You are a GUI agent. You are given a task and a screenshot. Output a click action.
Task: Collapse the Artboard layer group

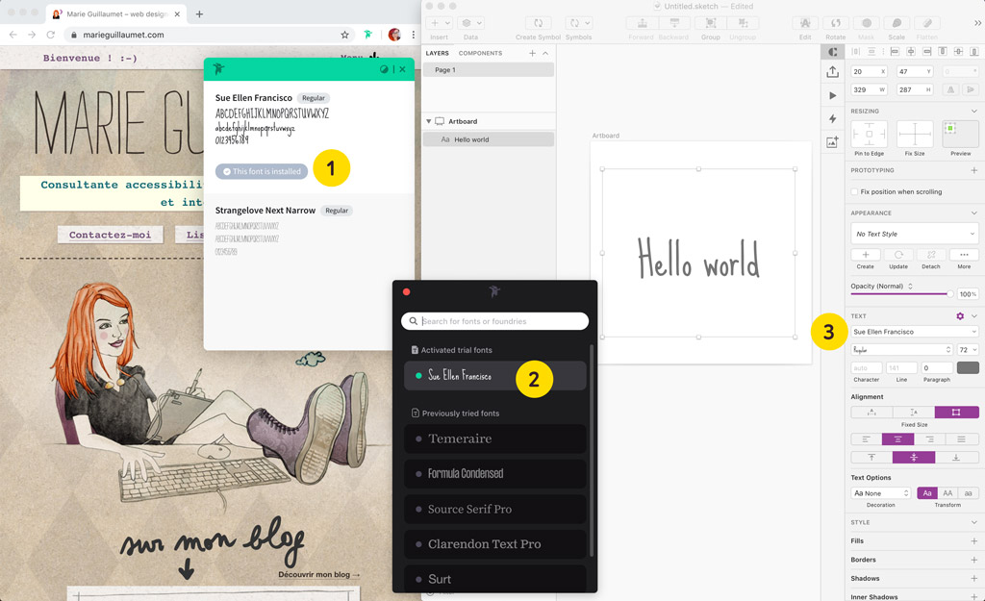coord(429,121)
